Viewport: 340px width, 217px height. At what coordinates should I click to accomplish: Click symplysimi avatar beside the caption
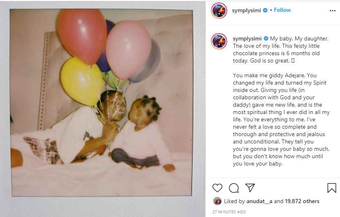219,41
